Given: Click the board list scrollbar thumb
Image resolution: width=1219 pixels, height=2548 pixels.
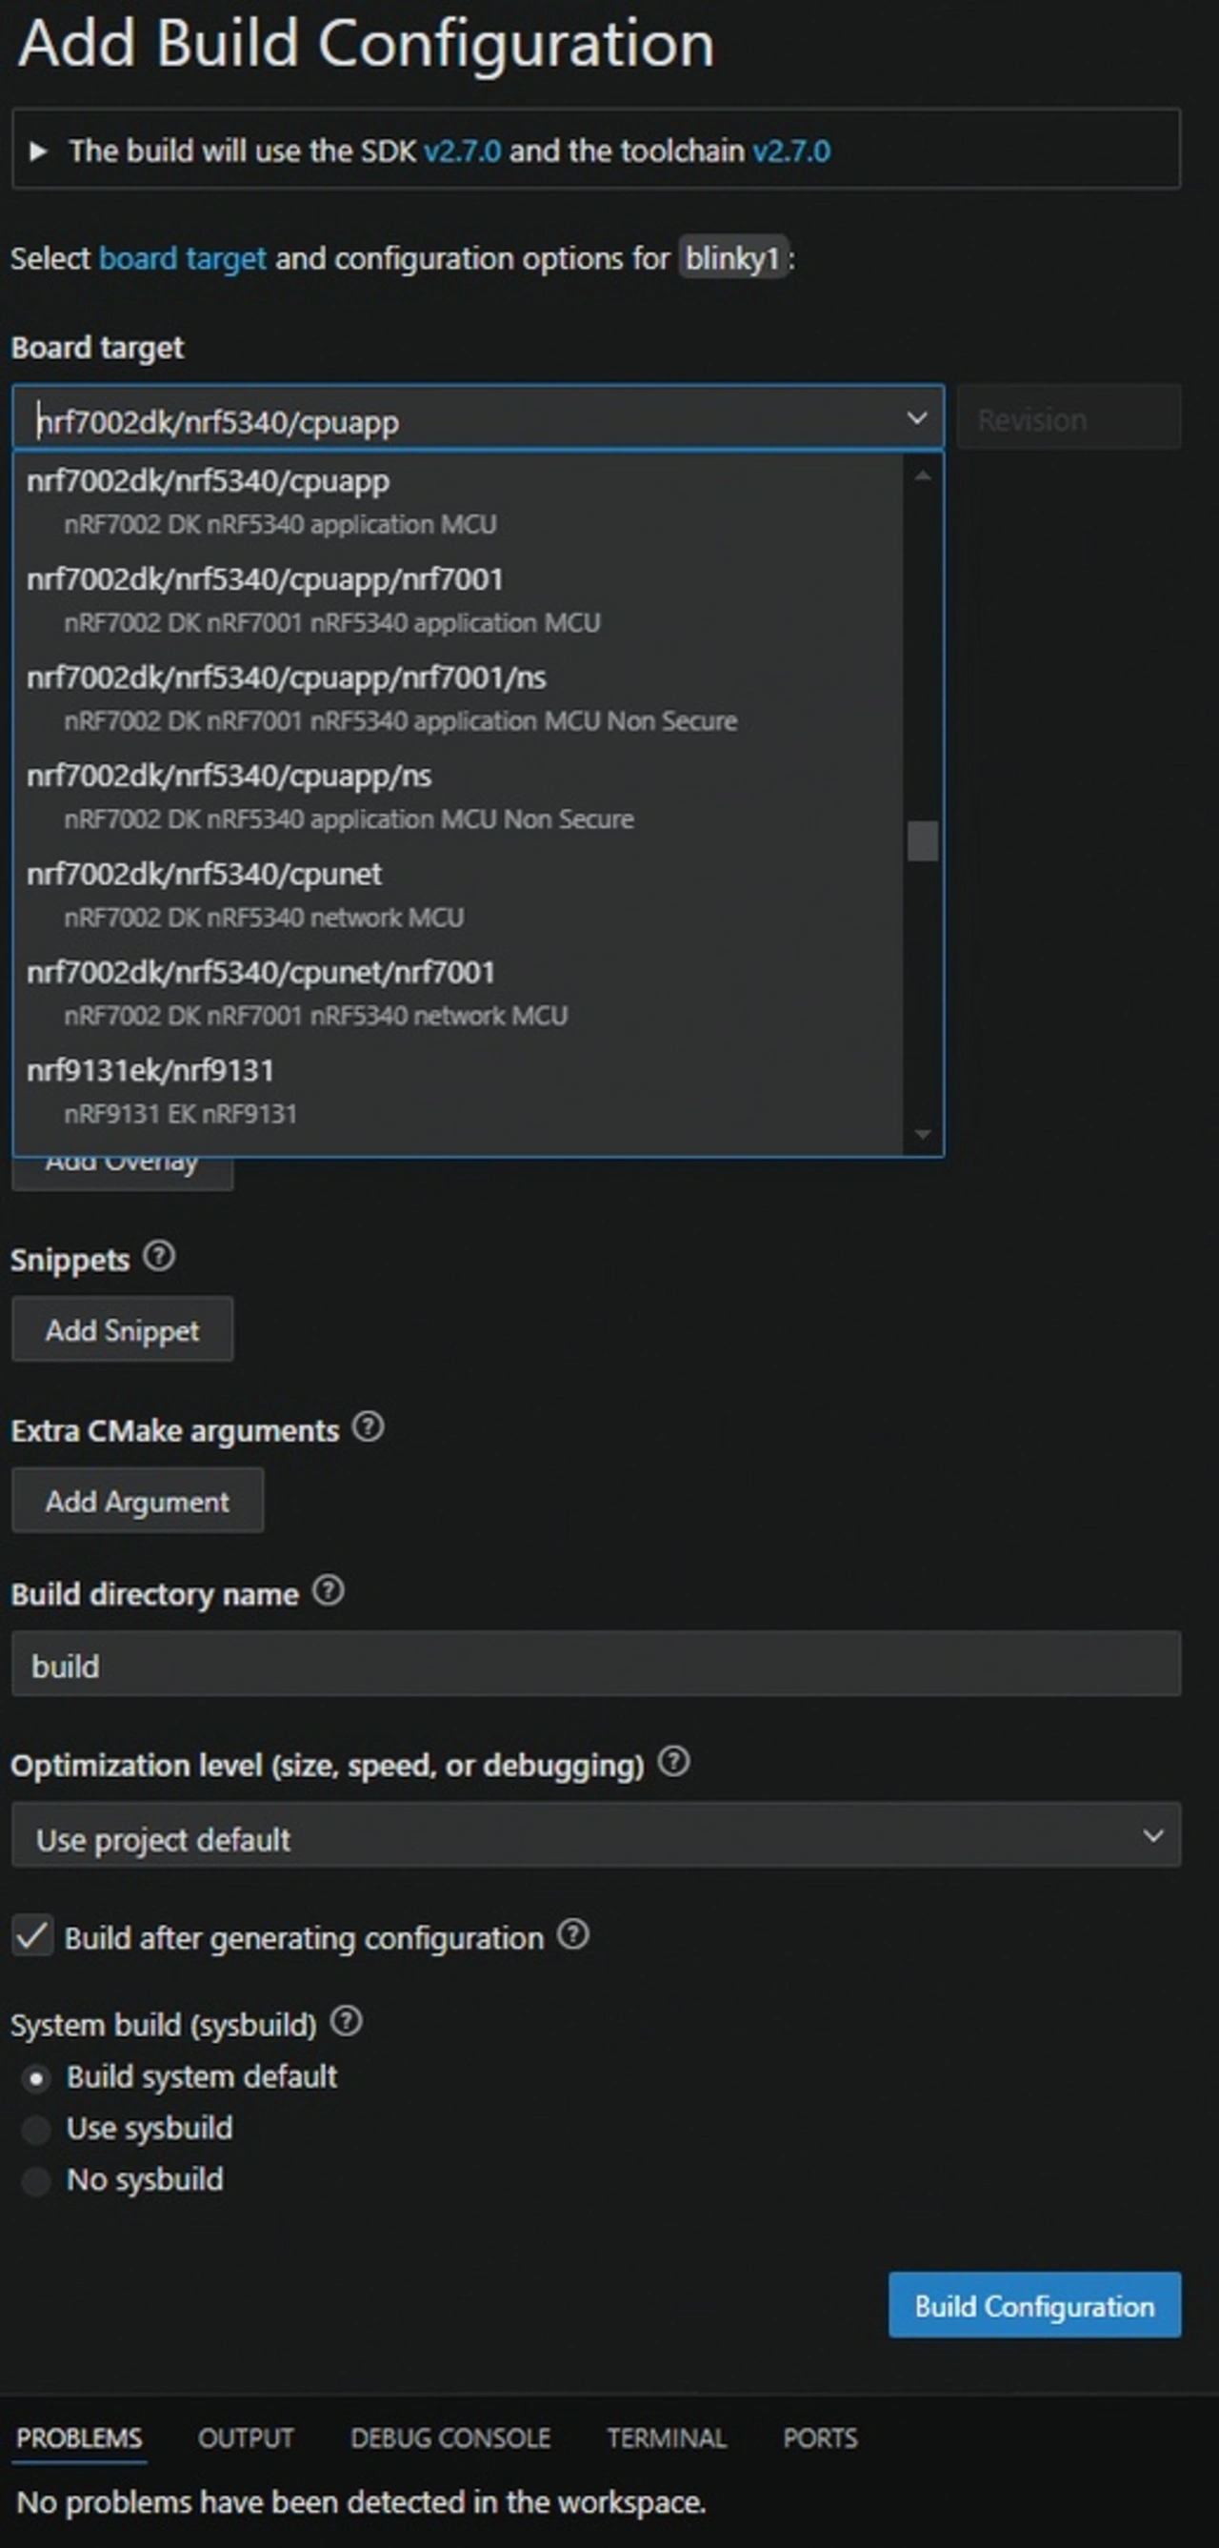Looking at the screenshot, I should pos(923,841).
